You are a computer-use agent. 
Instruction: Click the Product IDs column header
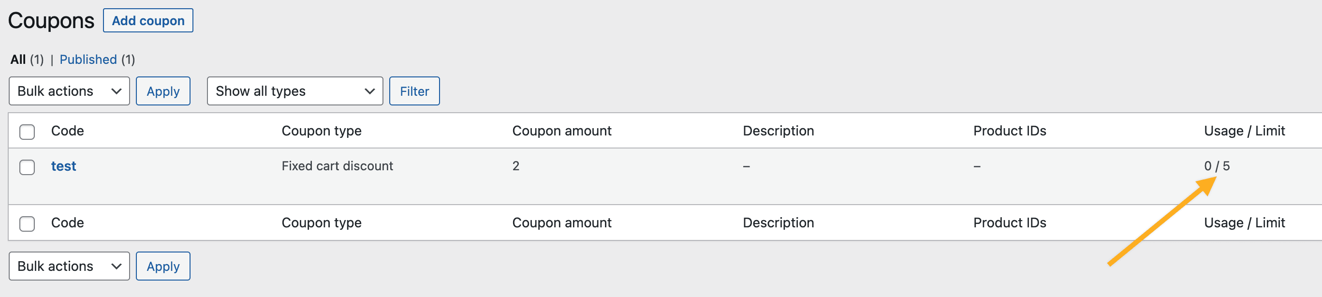[1010, 131]
